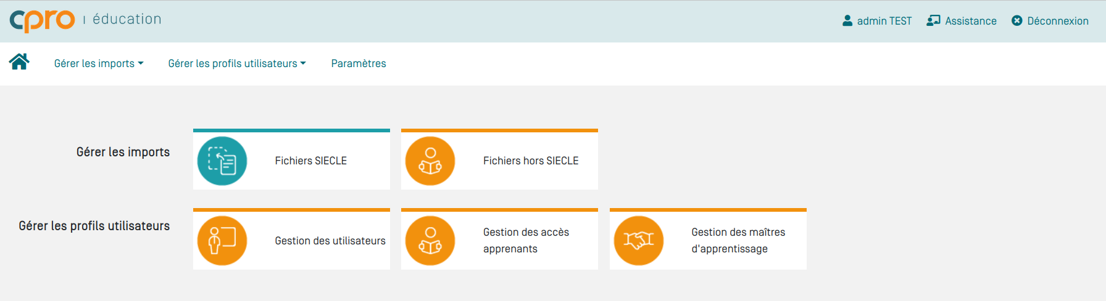Open the Fichiers hors SIECLE tile
Image resolution: width=1106 pixels, height=301 pixels.
499,159
